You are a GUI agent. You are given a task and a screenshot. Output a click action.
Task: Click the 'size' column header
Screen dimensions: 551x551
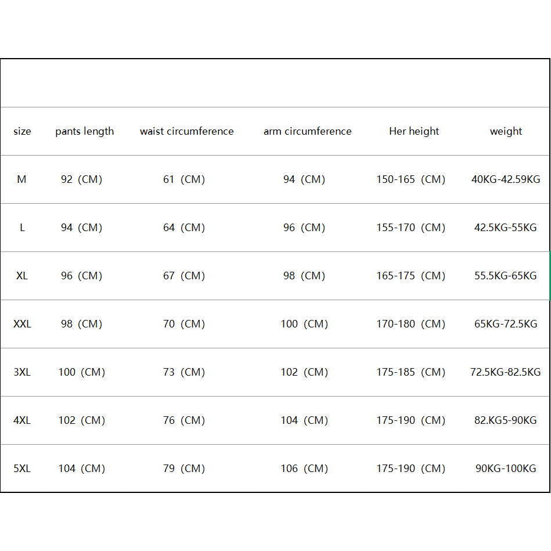point(22,131)
